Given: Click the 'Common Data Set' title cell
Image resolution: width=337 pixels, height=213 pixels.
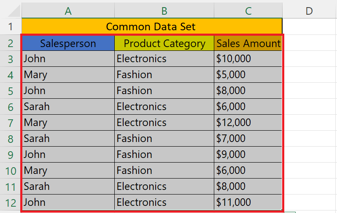Looking at the screenshot, I should pyautogui.click(x=152, y=26).
